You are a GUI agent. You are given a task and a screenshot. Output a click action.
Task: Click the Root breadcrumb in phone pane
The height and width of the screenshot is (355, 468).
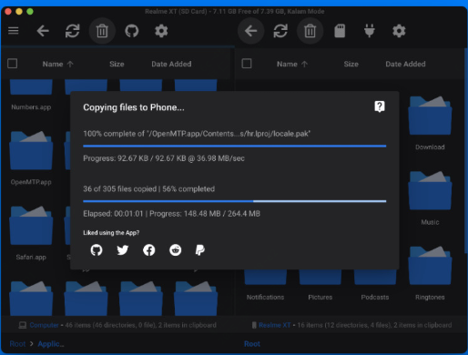(x=252, y=344)
